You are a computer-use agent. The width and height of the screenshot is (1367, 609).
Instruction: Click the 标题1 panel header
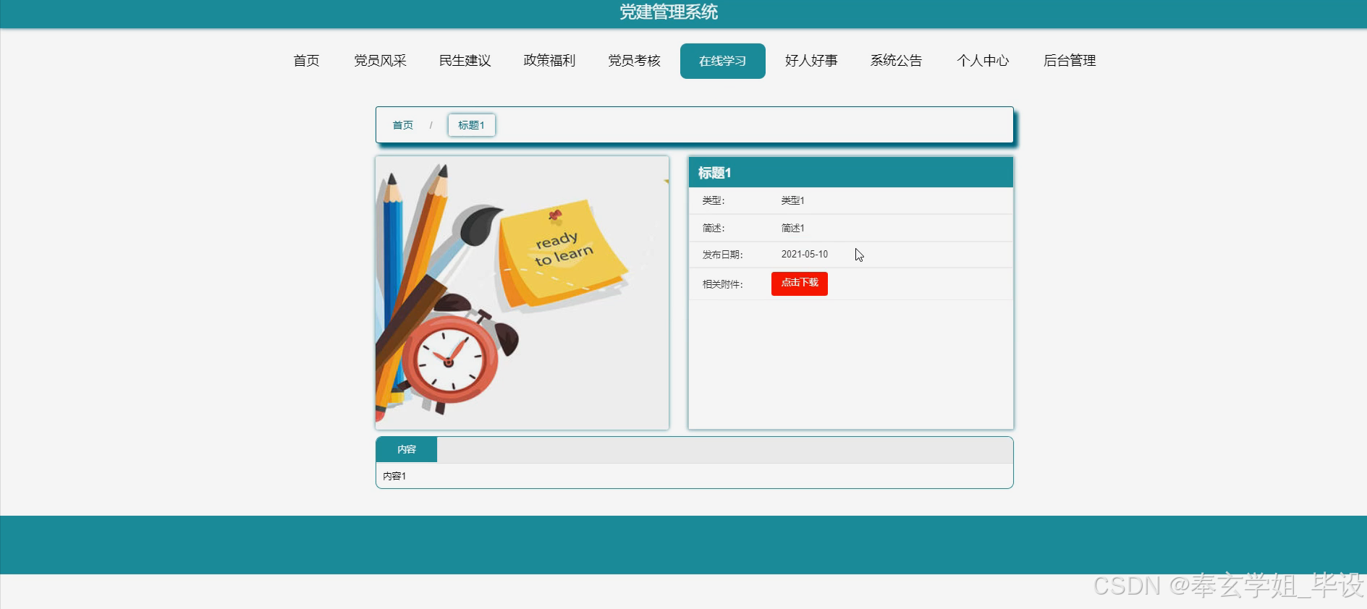click(850, 173)
